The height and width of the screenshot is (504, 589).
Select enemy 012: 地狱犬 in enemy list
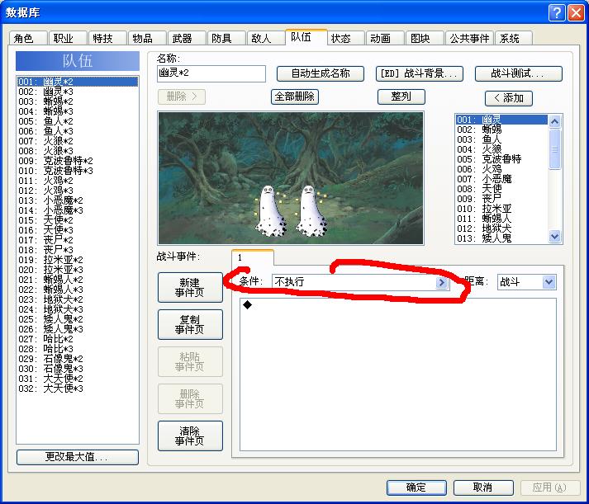[x=501, y=228]
